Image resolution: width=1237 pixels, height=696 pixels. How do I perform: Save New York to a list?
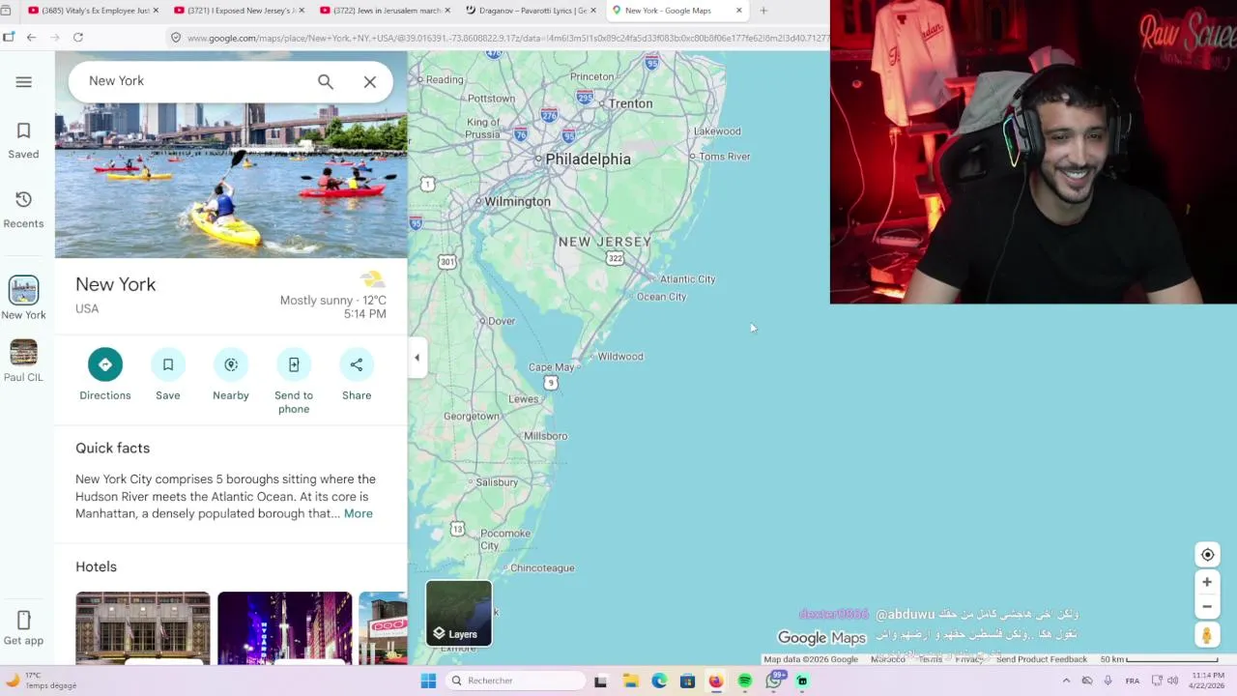pyautogui.click(x=168, y=374)
